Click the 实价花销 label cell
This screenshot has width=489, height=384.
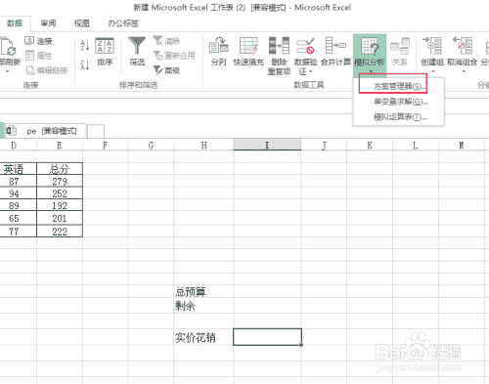(203, 337)
